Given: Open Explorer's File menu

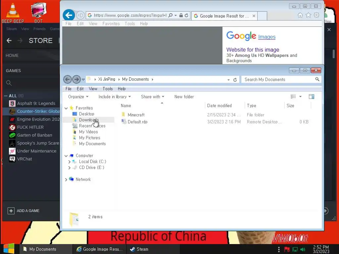Looking at the screenshot, I should click(x=68, y=89).
